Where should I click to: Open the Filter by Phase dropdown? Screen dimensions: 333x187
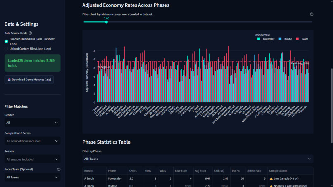point(198,159)
